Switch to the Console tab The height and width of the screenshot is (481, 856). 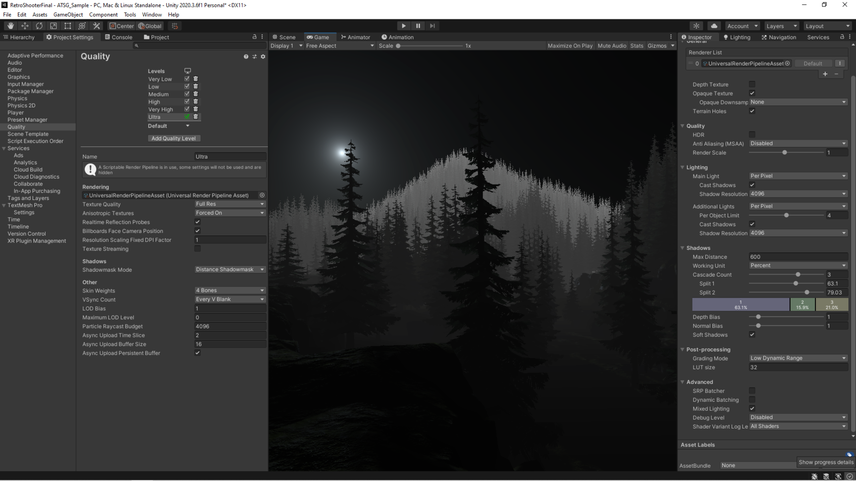[118, 37]
